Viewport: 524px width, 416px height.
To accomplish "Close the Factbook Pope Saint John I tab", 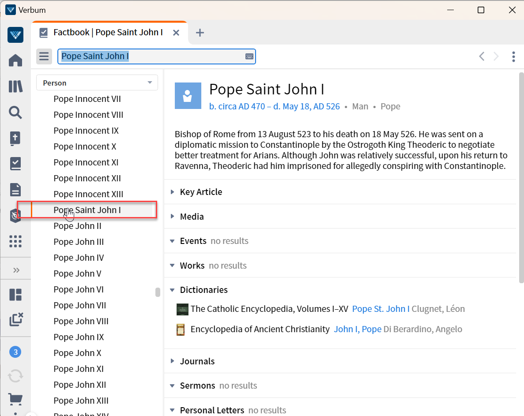I will click(176, 33).
